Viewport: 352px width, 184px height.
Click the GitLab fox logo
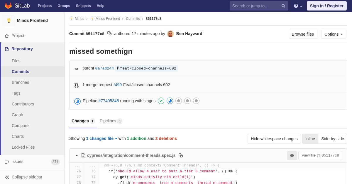8,6
